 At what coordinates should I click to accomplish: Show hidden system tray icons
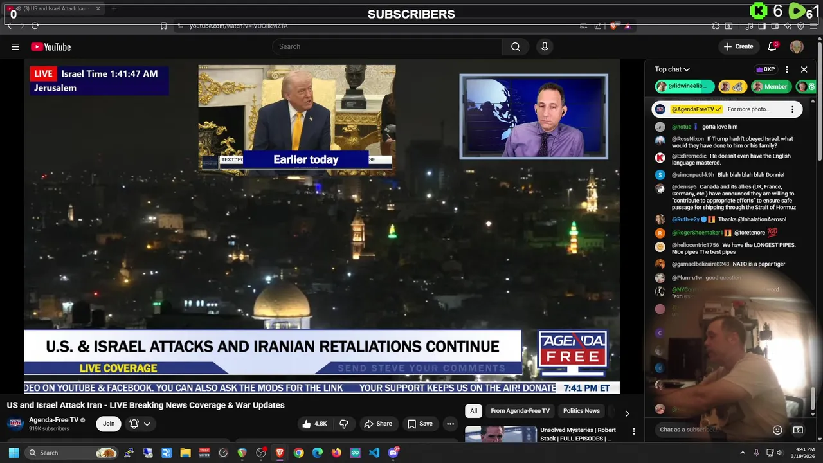click(743, 453)
